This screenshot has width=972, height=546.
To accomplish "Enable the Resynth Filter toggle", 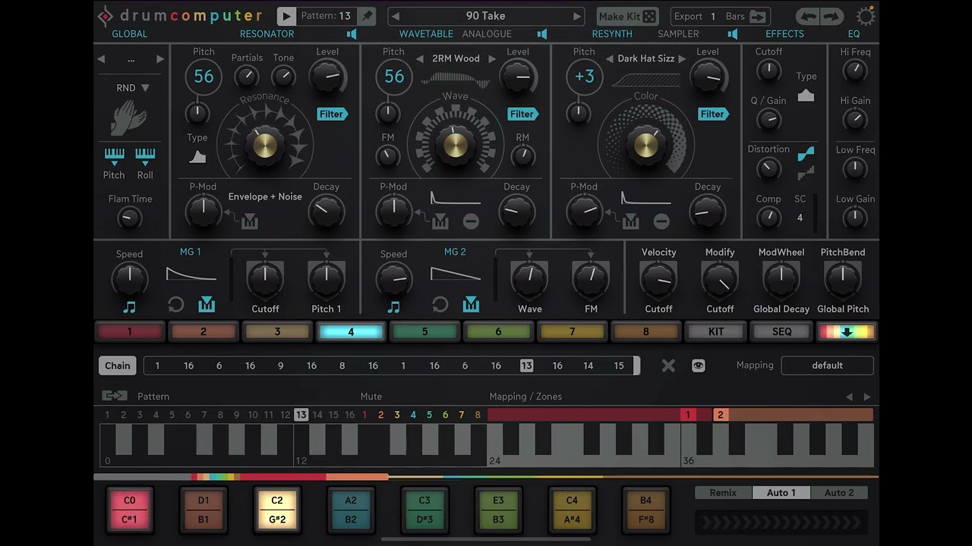I will click(714, 114).
